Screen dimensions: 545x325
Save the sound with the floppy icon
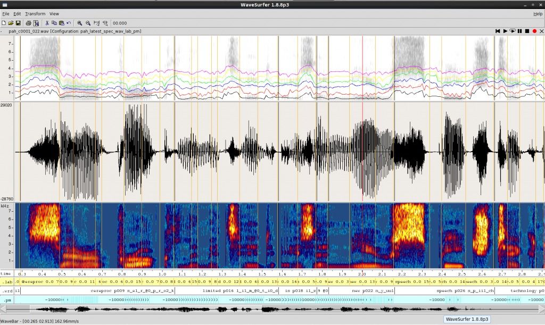[x=18, y=23]
